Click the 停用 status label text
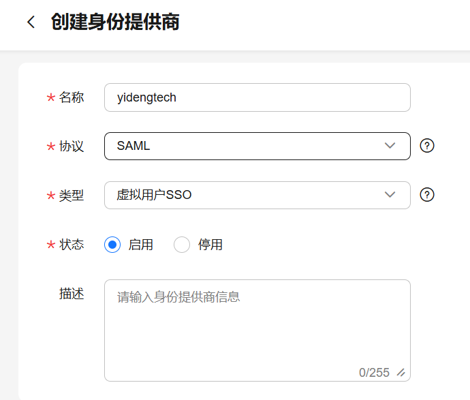 click(210, 245)
